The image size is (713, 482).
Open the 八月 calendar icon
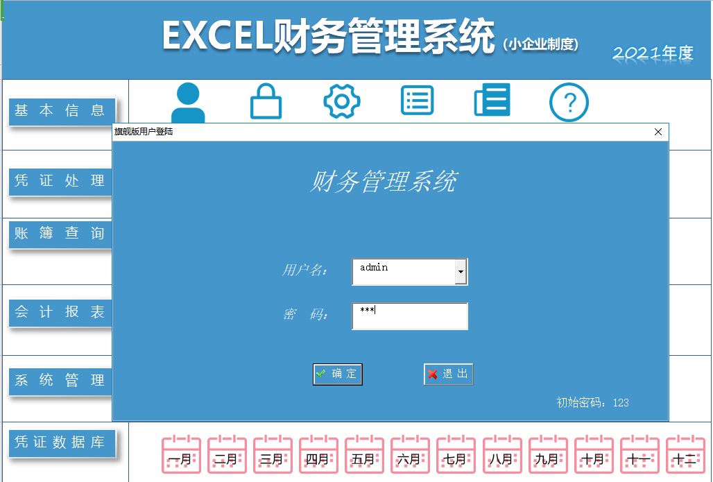point(502,454)
